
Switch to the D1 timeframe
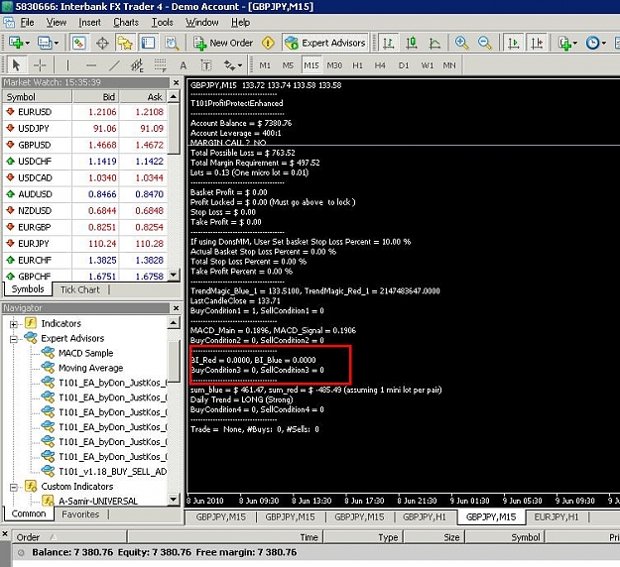[404, 65]
